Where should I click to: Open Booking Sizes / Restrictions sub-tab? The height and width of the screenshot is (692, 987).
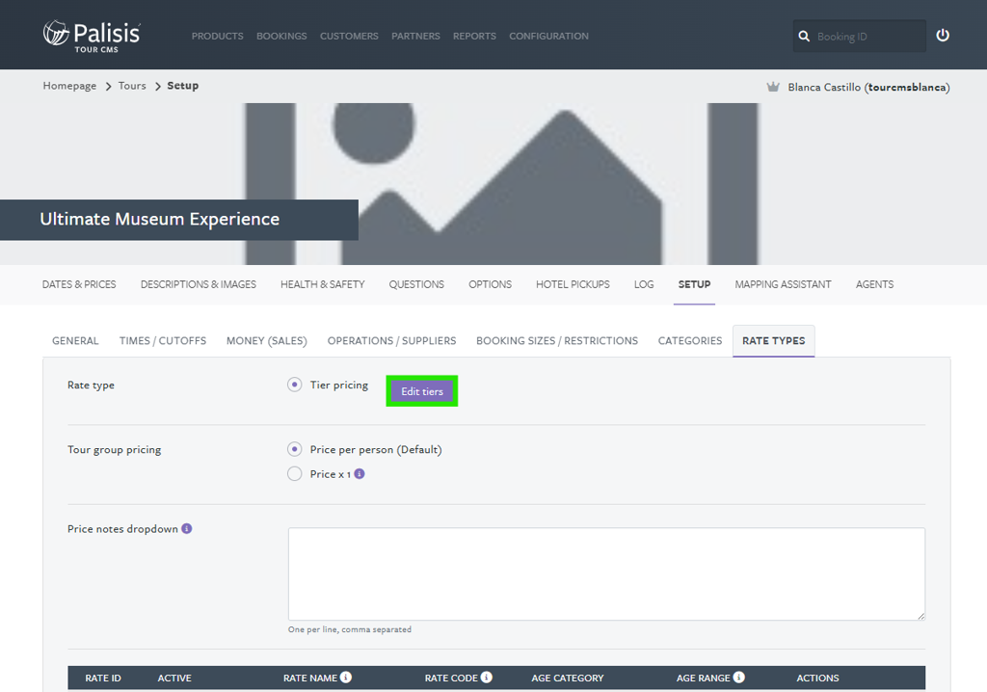557,340
